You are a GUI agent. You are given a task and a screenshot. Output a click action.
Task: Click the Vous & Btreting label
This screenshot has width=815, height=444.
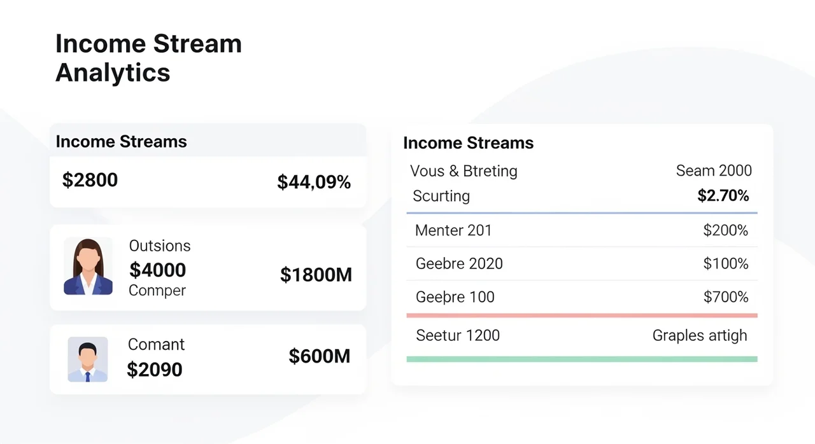(x=464, y=171)
